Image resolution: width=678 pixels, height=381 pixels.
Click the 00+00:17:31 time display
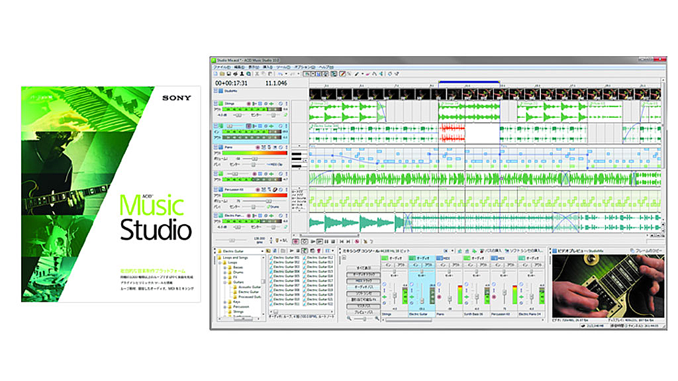(x=231, y=83)
